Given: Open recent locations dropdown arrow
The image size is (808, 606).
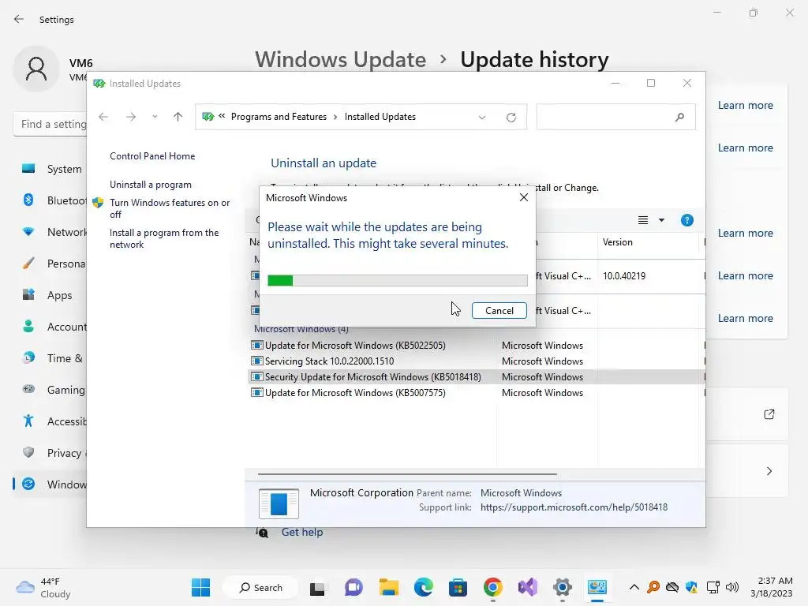Looking at the screenshot, I should click(x=155, y=117).
